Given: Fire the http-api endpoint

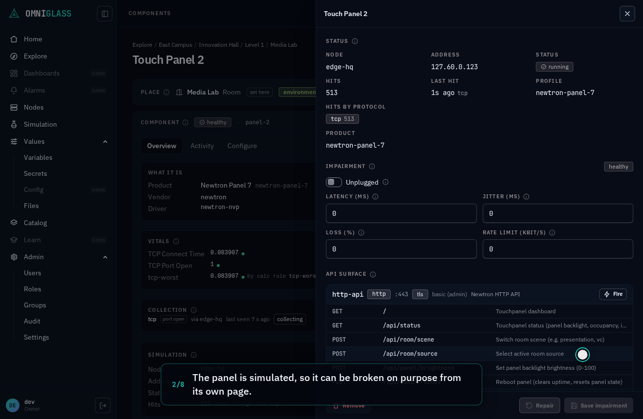Looking at the screenshot, I should tap(613, 294).
